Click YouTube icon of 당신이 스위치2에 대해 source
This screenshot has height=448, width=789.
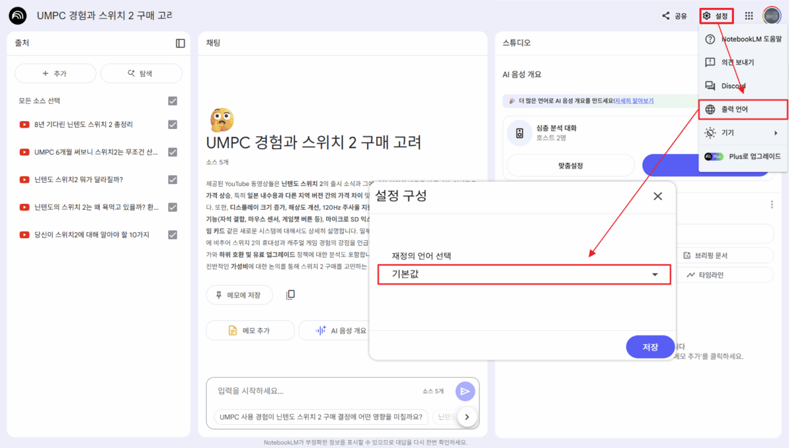click(24, 235)
